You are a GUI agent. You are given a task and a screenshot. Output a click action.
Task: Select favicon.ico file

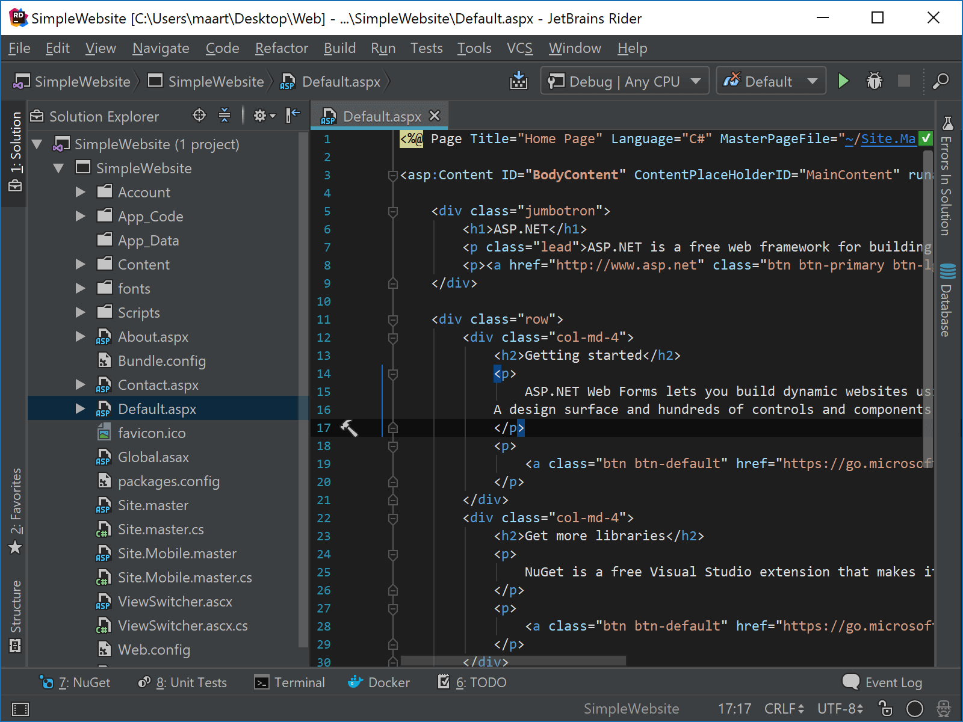152,433
